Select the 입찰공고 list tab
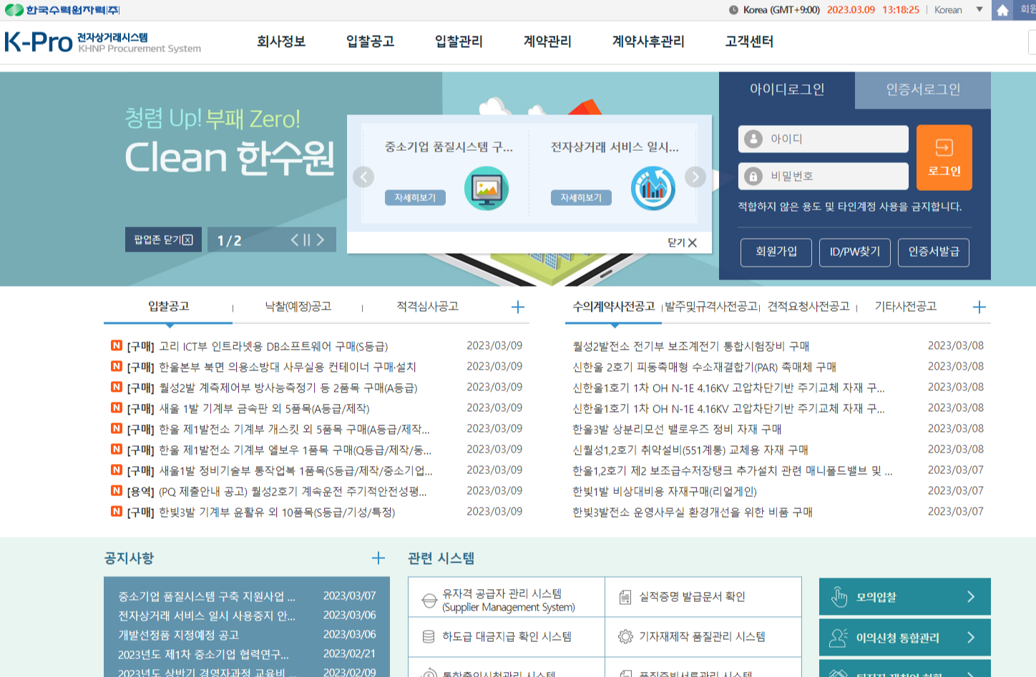This screenshot has width=1036, height=677. click(x=169, y=306)
